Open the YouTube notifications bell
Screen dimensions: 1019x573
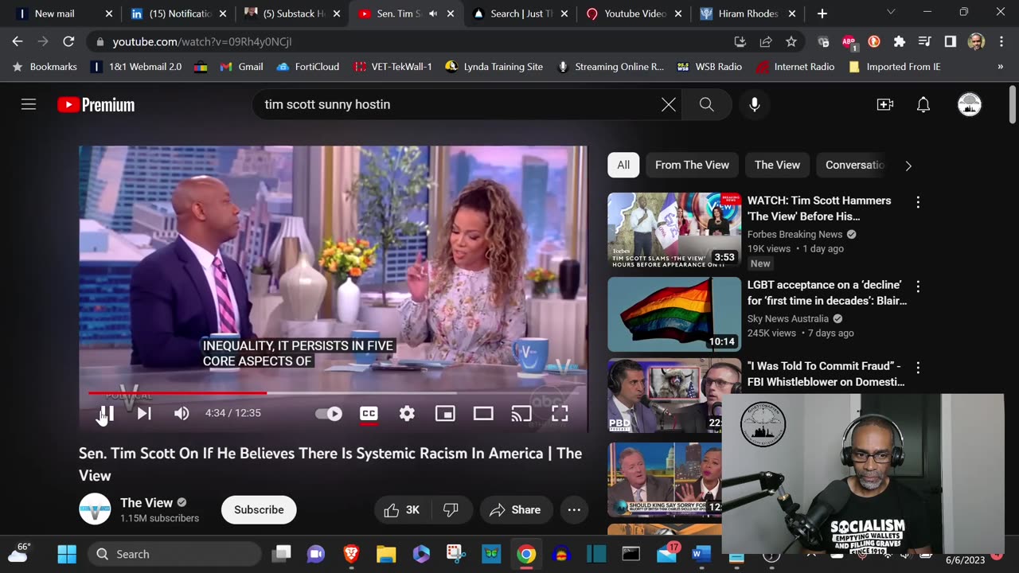click(x=923, y=104)
